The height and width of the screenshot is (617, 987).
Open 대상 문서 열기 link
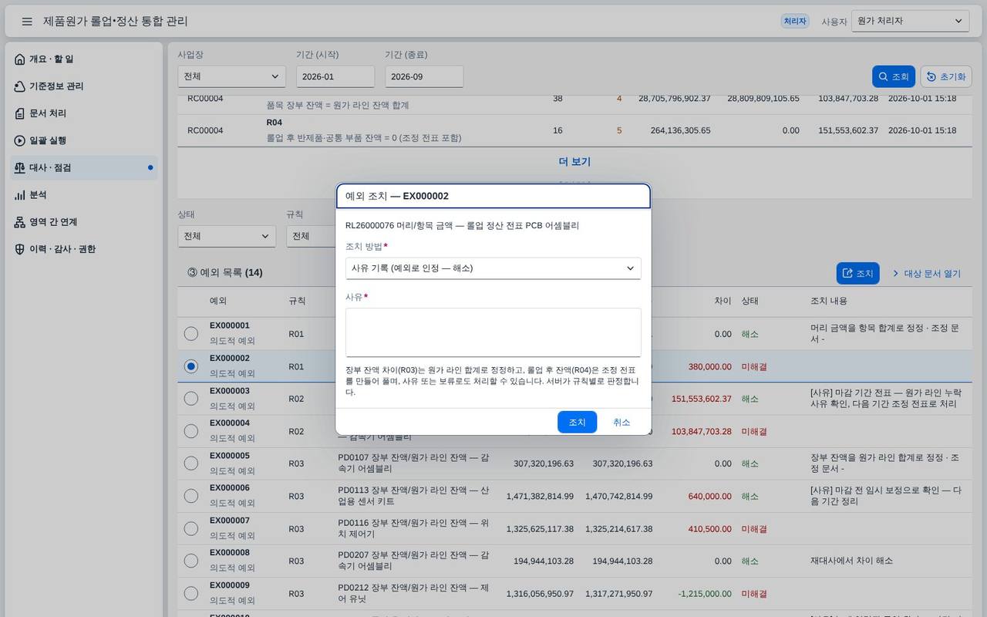coord(926,273)
